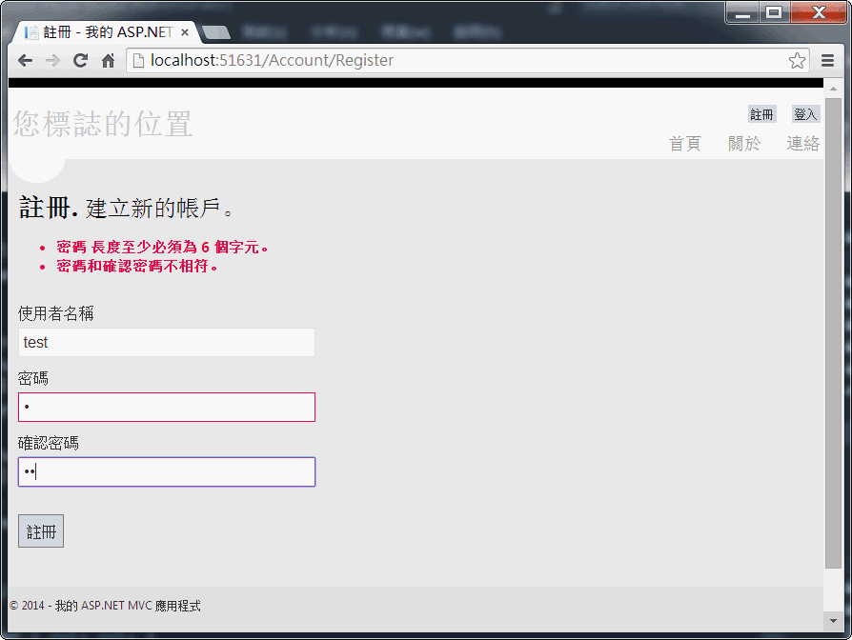
Task: Focus the 密碼 password field
Action: coord(167,407)
